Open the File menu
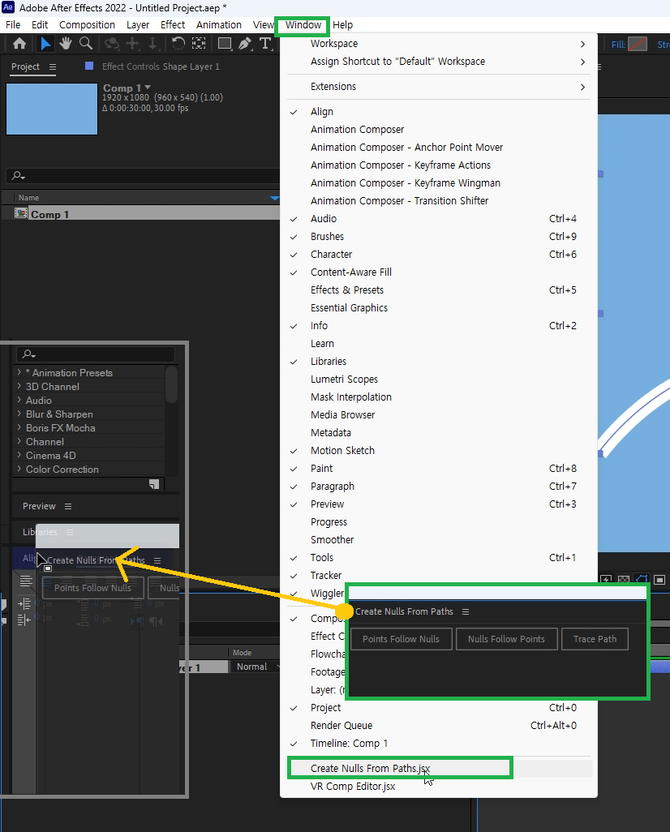Viewport: 670px width, 832px height. [x=13, y=25]
